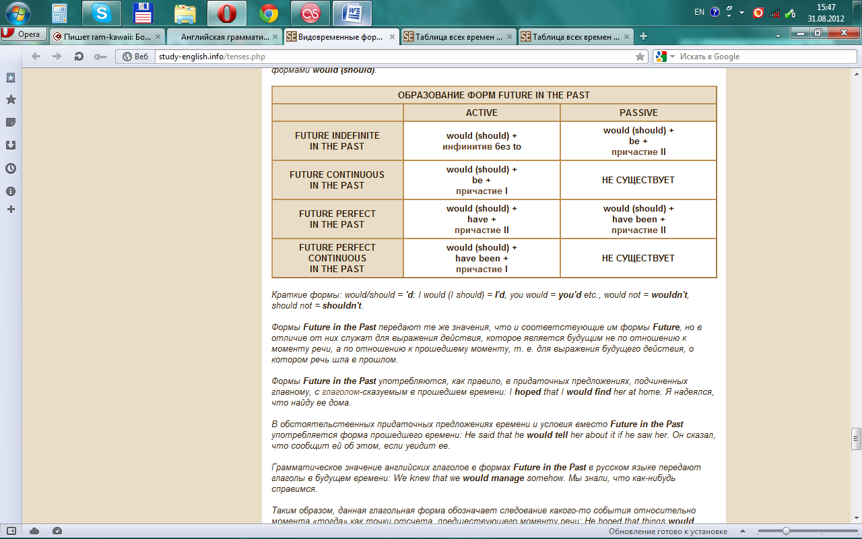Click the Opera icon in system tray

tap(758, 13)
